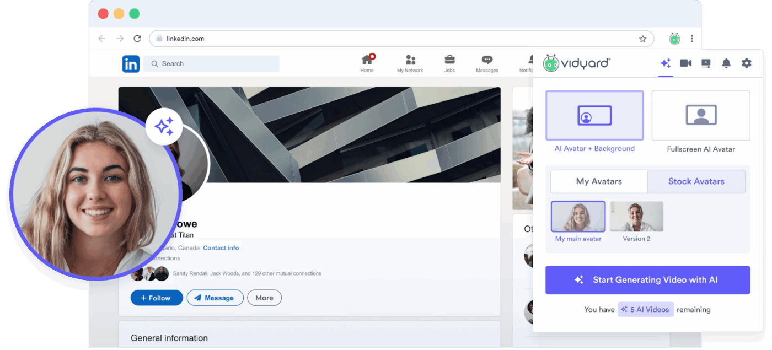Select the Version 2 avatar
The height and width of the screenshot is (350, 772).
point(636,216)
